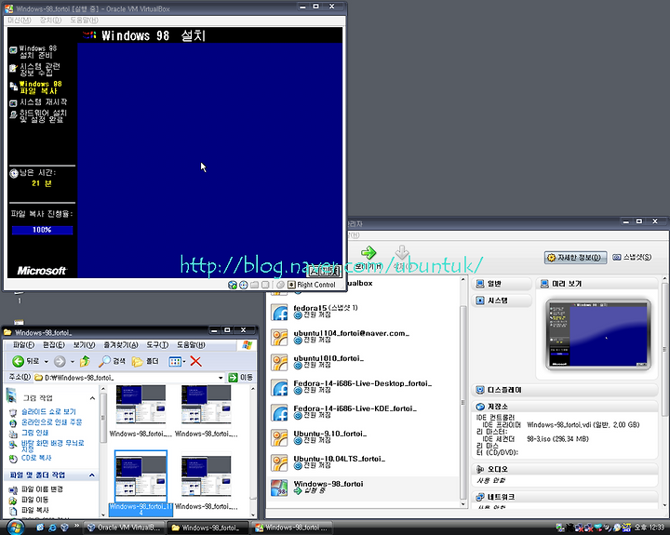Select the ubuntu1010_fortoi_ VM
The height and width of the screenshot is (535, 670).
tap(364, 362)
